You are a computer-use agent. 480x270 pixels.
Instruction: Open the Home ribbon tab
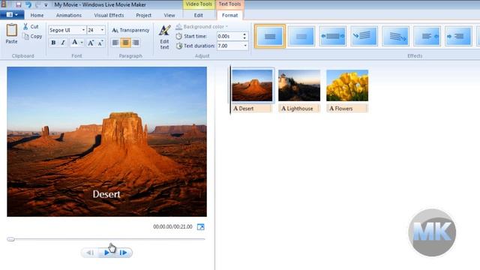(37, 15)
